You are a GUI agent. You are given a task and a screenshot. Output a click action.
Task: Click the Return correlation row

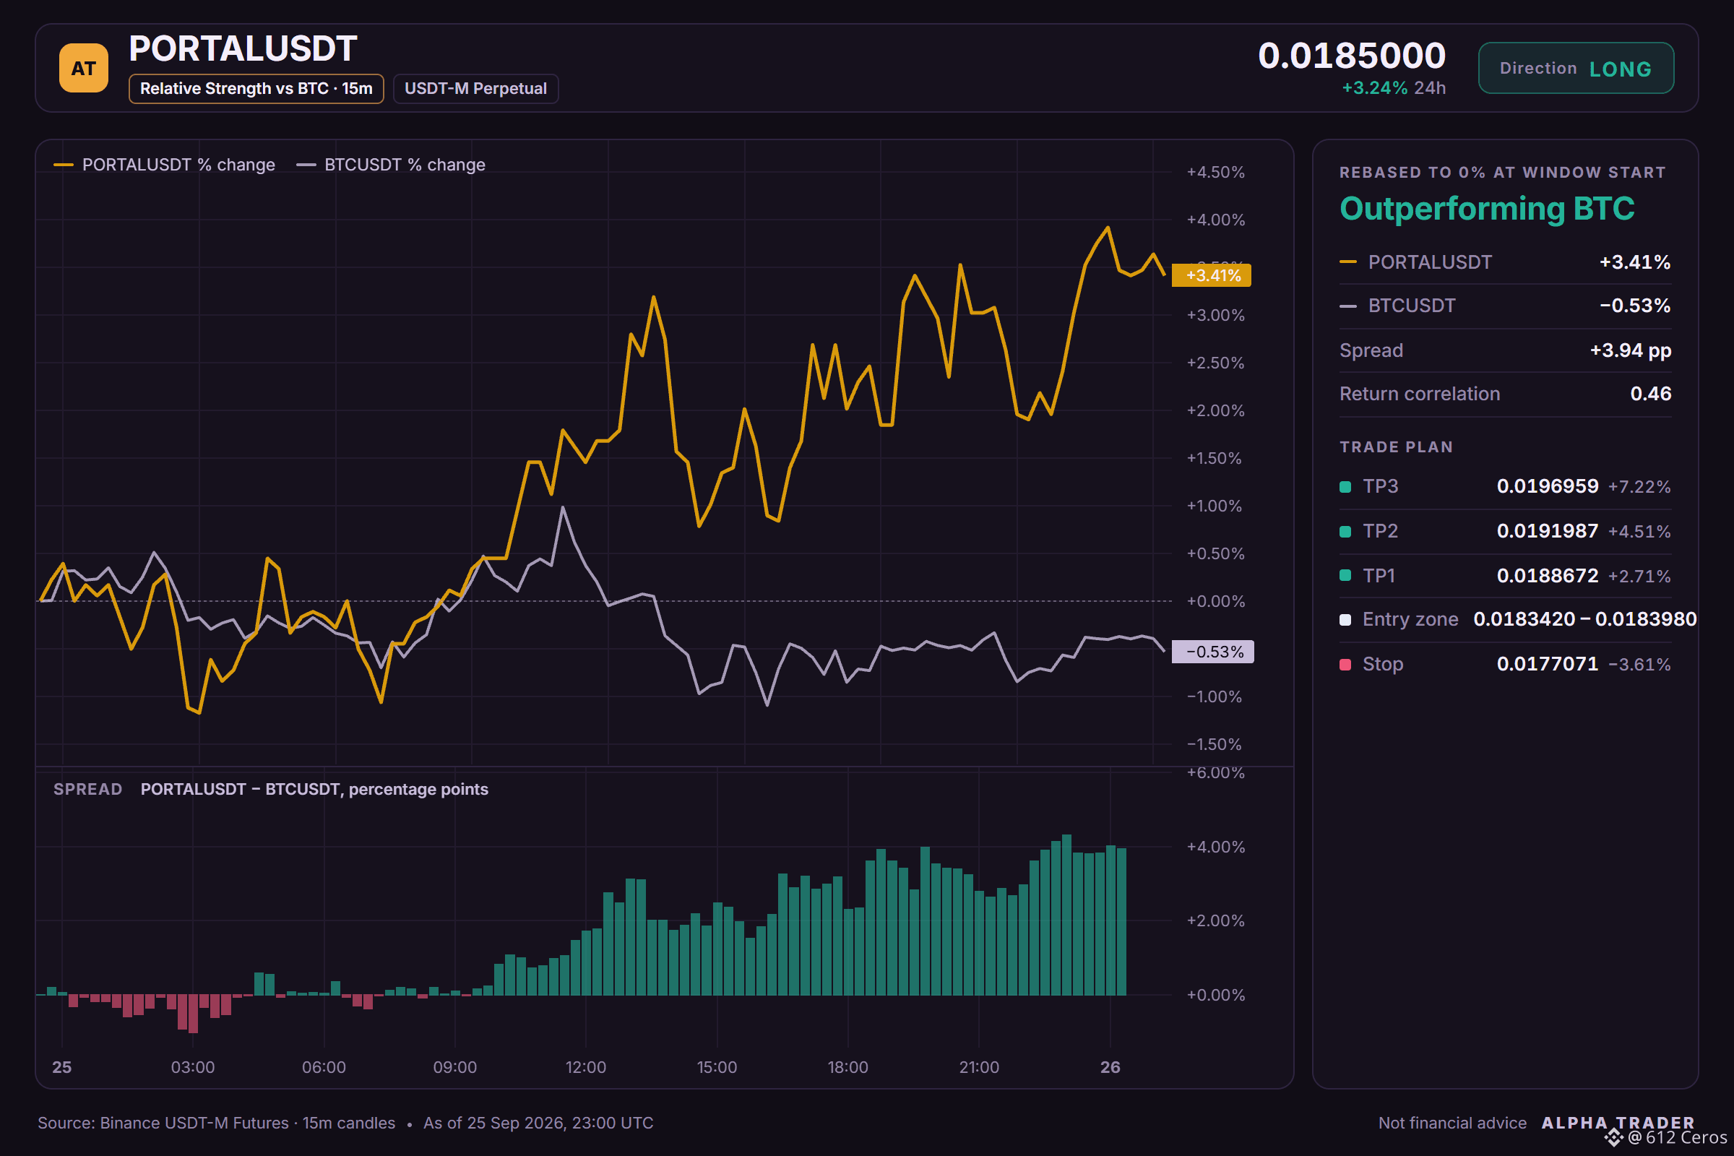pyautogui.click(x=1505, y=394)
